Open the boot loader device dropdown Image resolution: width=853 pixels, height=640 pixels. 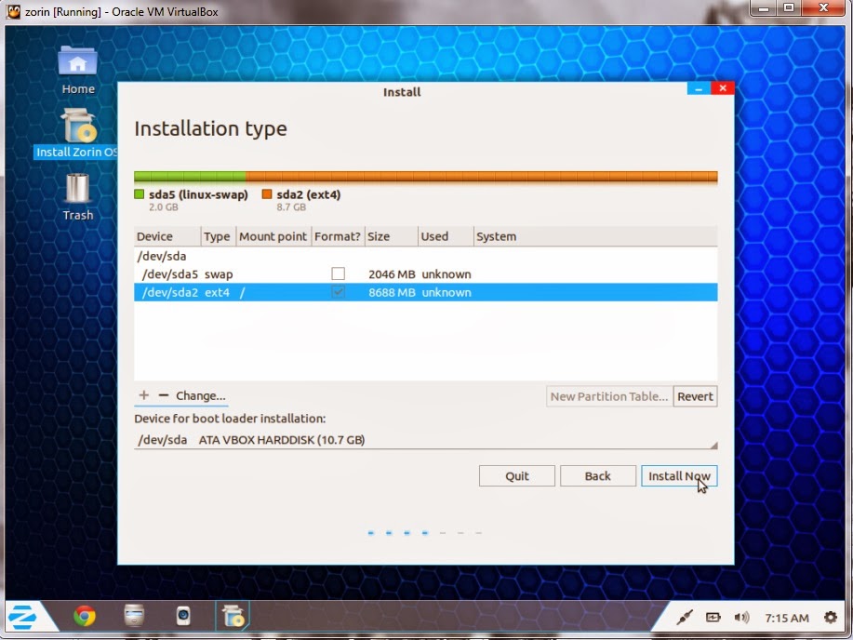pyautogui.click(x=425, y=440)
